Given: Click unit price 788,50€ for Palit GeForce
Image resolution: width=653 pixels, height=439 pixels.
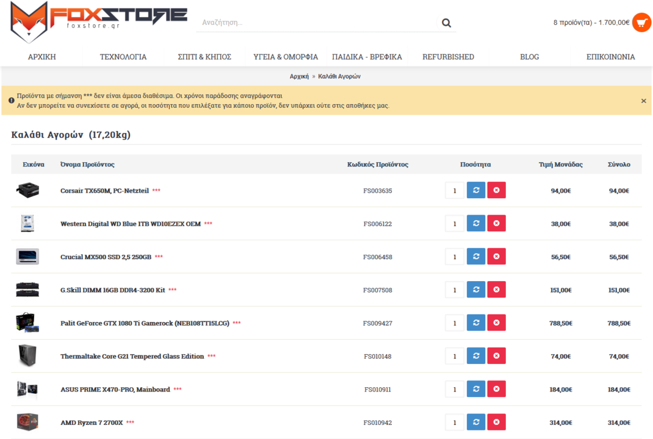Looking at the screenshot, I should click(x=561, y=323).
